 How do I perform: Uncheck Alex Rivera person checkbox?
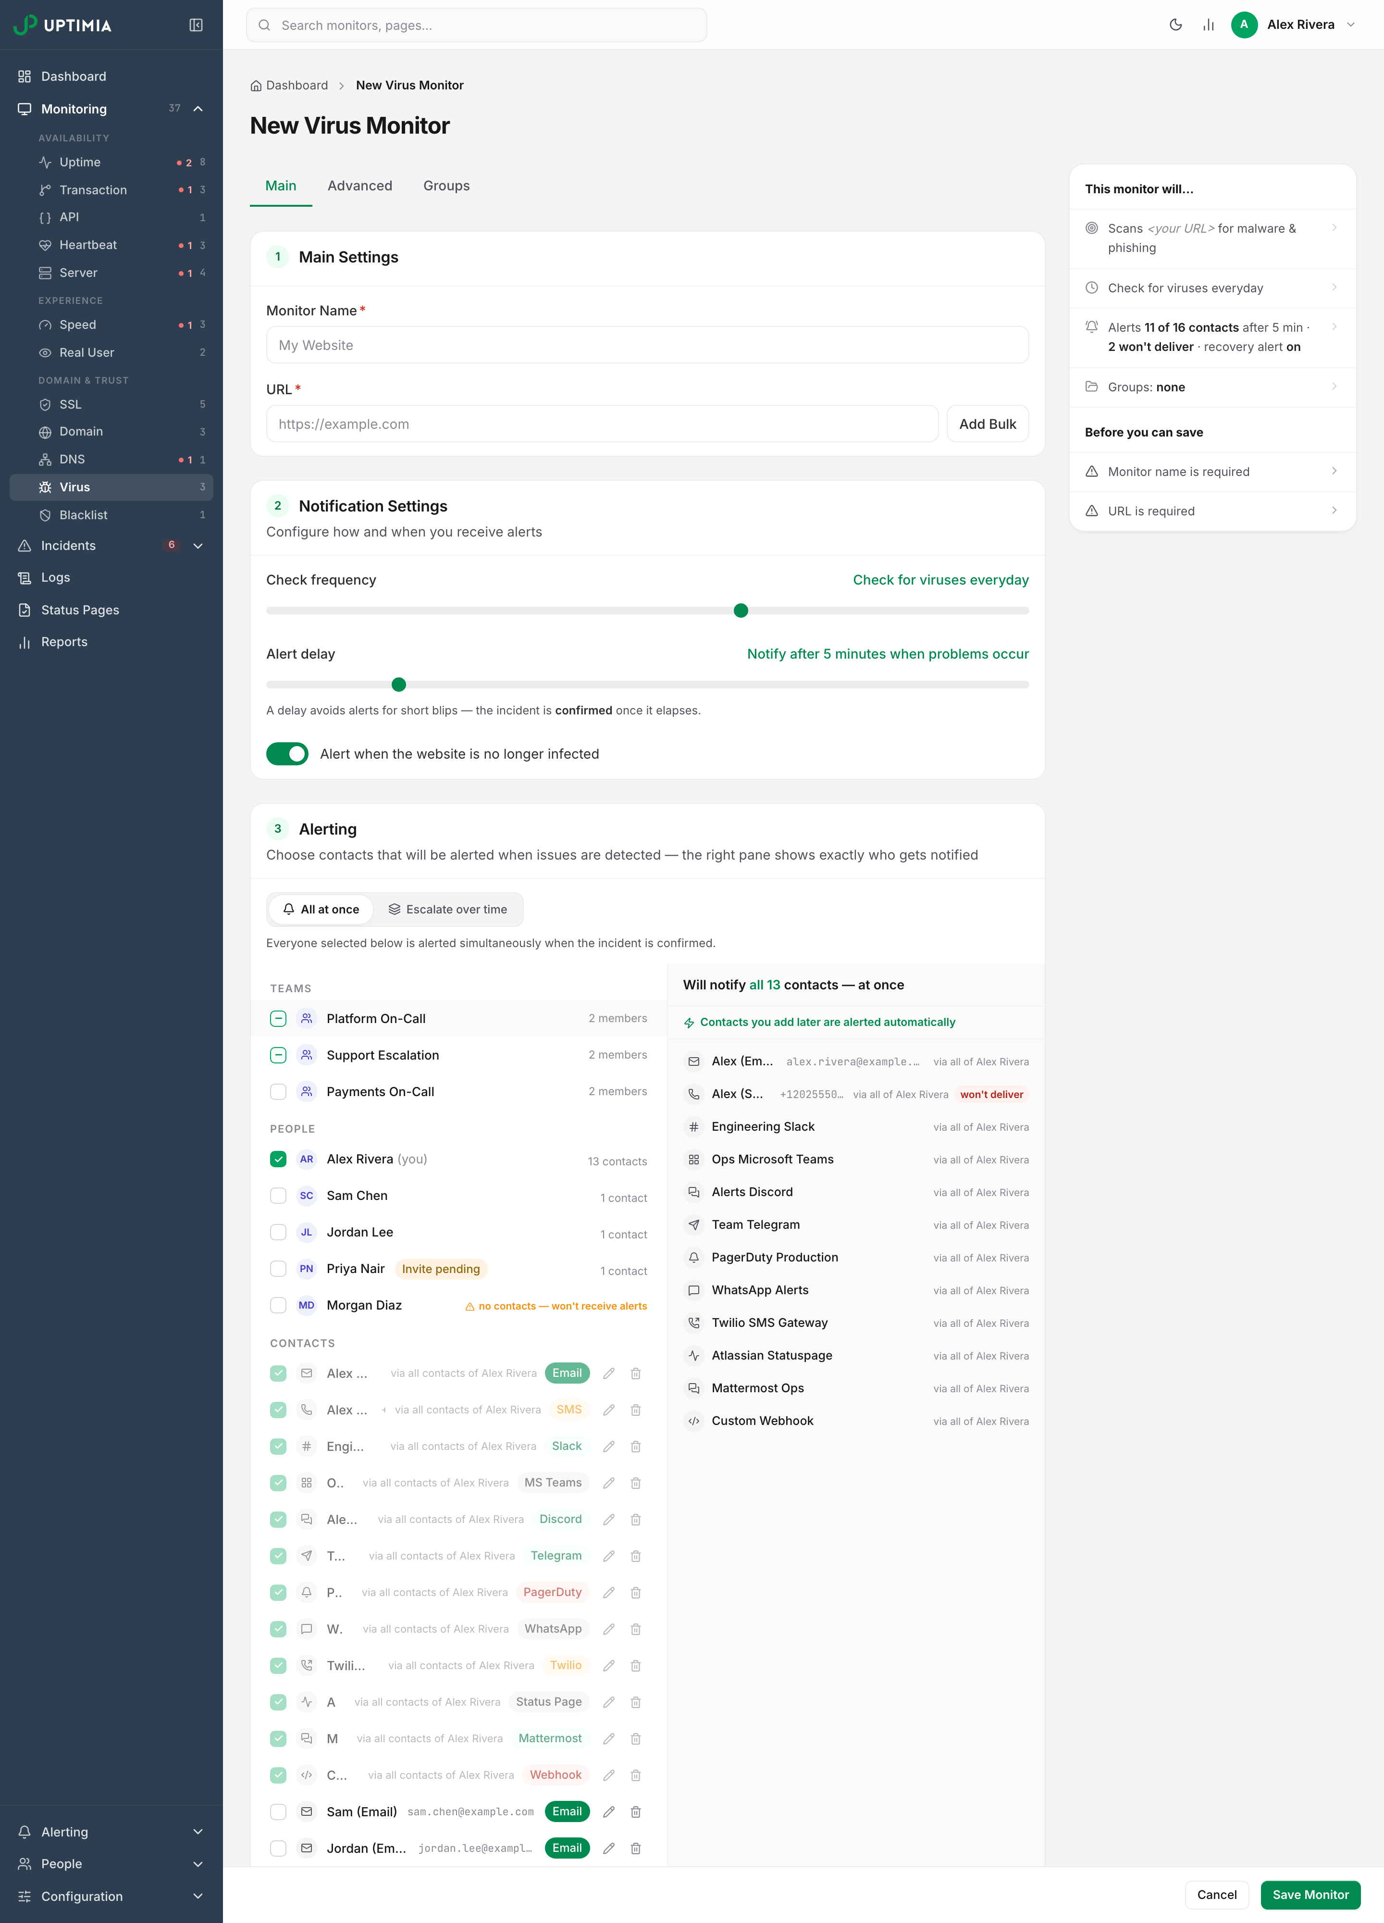tap(278, 1159)
